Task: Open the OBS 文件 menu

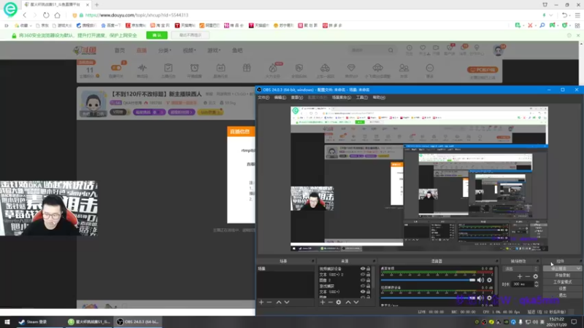Action: tap(264, 98)
